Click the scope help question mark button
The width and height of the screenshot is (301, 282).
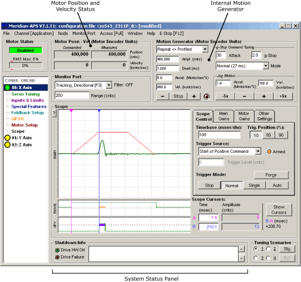tap(55, 114)
